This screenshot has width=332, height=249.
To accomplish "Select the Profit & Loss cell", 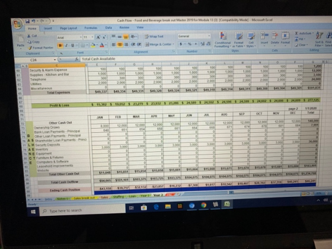I will [59, 106].
